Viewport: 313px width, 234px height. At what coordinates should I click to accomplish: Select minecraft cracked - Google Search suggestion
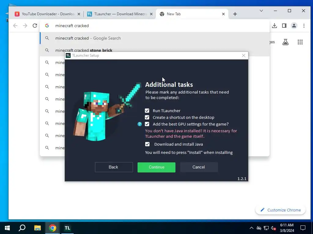pyautogui.click(x=155, y=38)
